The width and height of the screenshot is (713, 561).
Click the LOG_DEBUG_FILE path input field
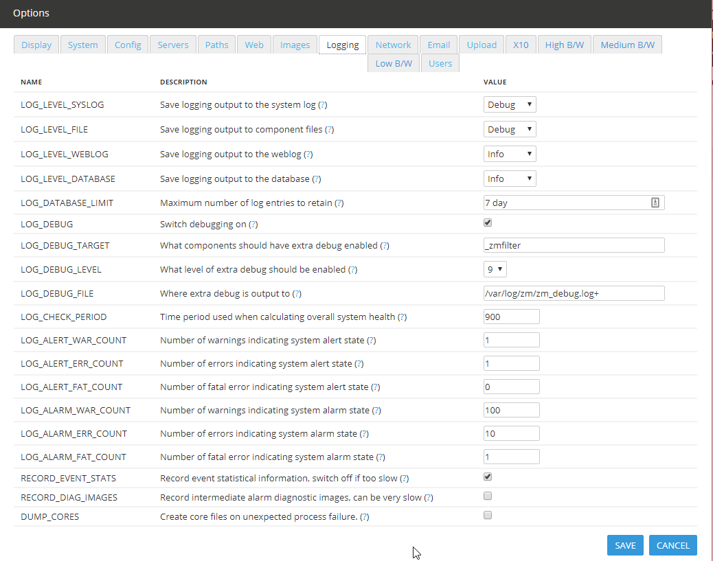(574, 293)
